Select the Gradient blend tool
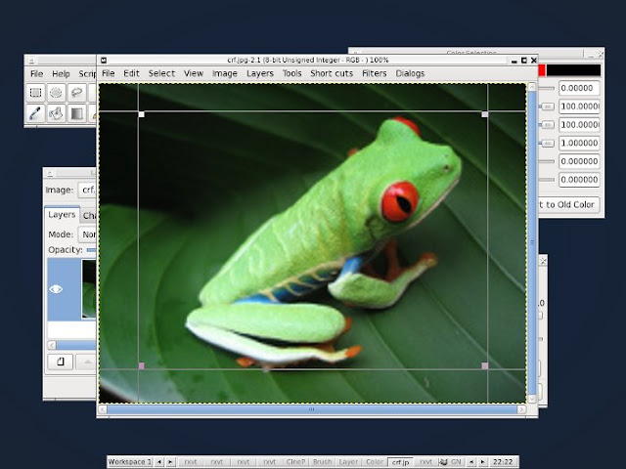 [x=76, y=113]
